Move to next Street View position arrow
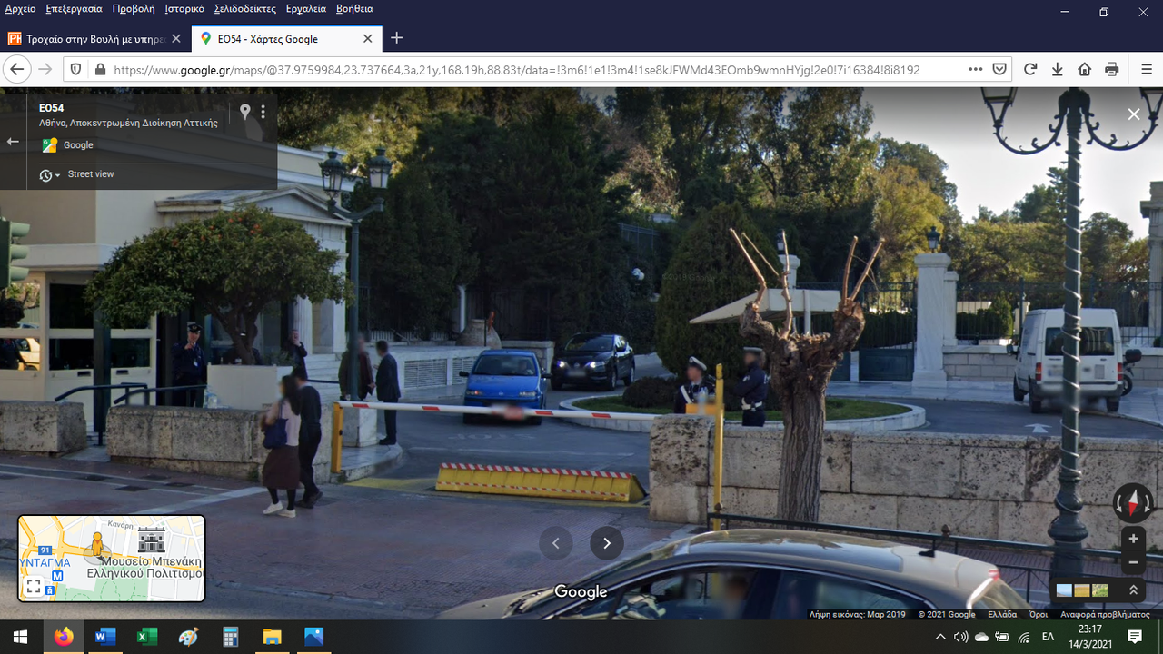This screenshot has height=654, width=1163. point(607,543)
